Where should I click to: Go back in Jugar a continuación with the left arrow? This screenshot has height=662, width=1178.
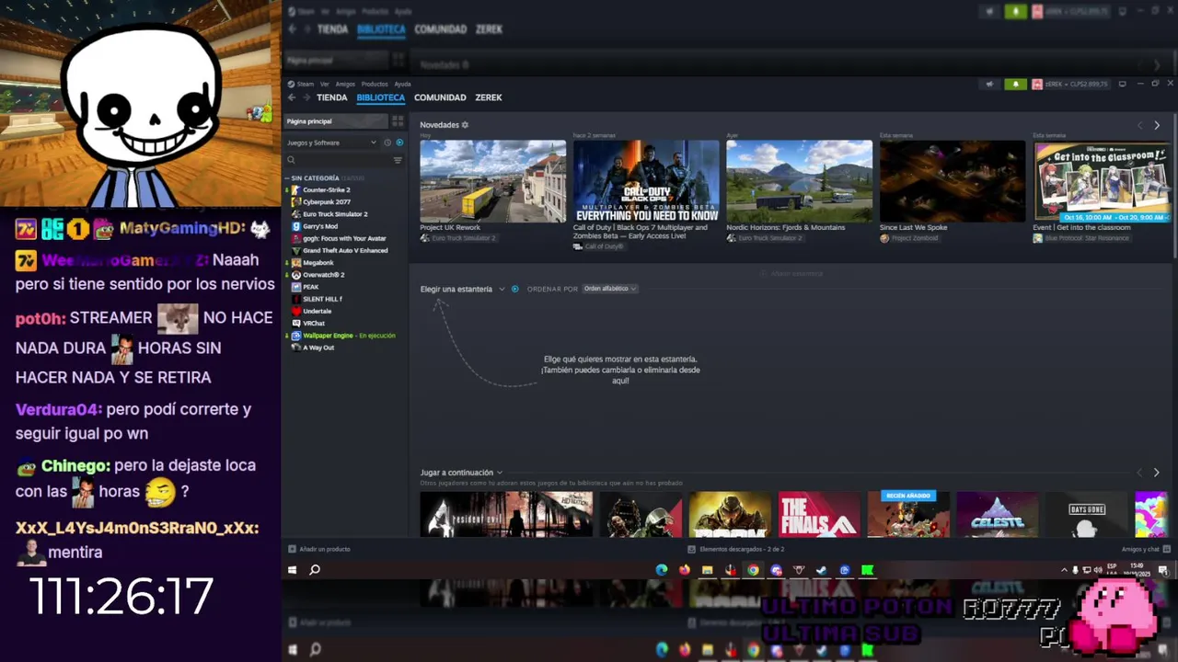tap(1139, 473)
